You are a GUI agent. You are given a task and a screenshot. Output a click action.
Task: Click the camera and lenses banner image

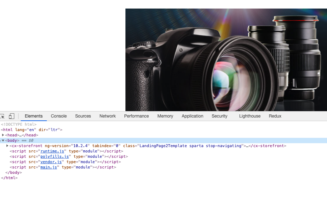pyautogui.click(x=226, y=60)
